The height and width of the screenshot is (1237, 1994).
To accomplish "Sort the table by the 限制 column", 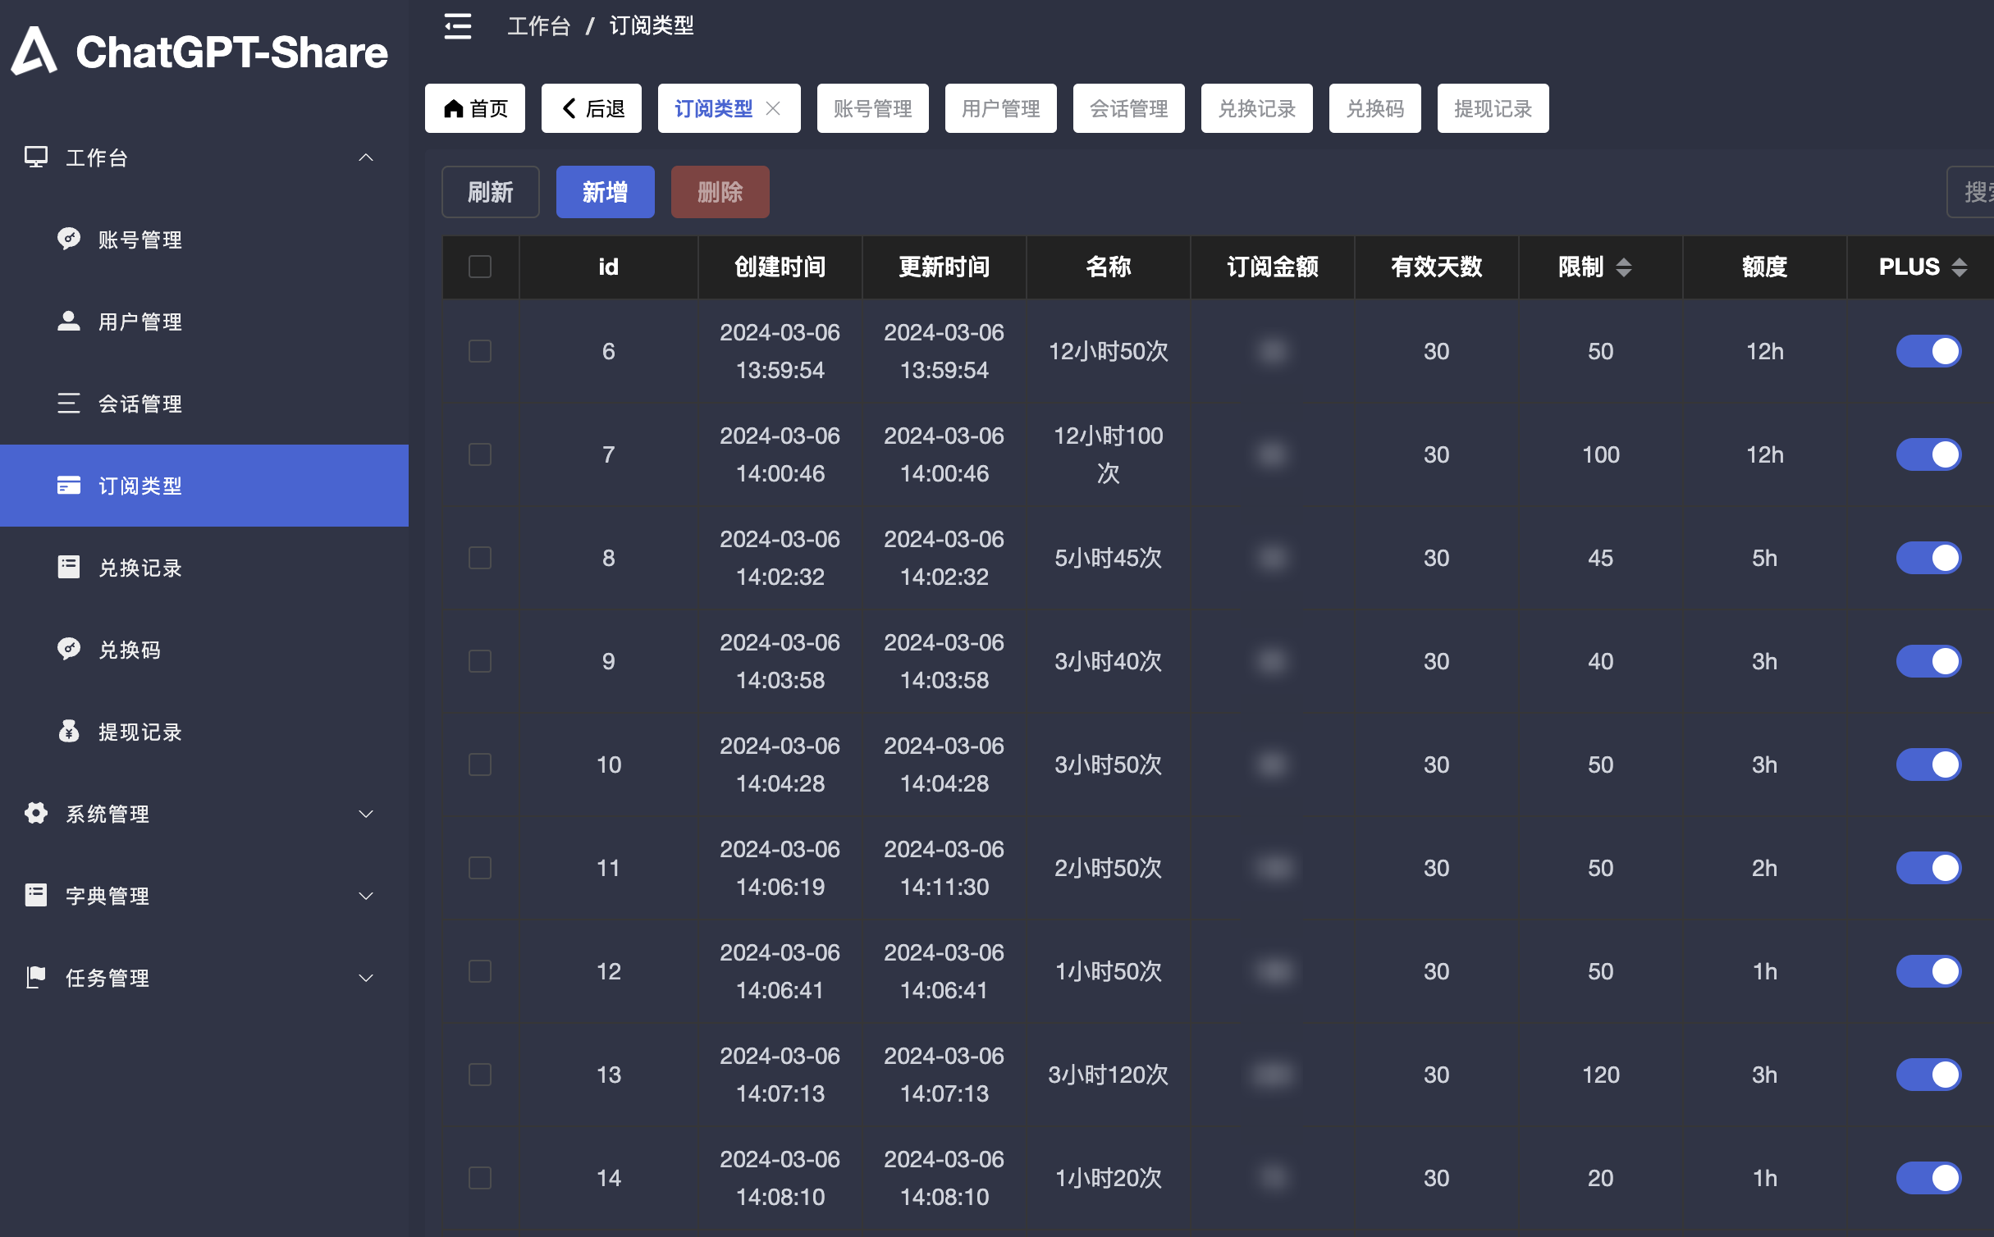I will tap(1623, 267).
